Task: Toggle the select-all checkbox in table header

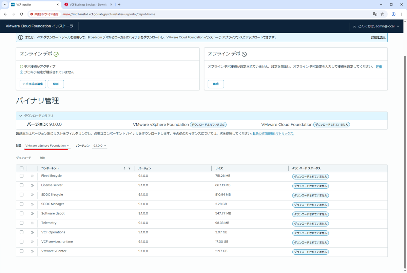Action: [x=21, y=168]
